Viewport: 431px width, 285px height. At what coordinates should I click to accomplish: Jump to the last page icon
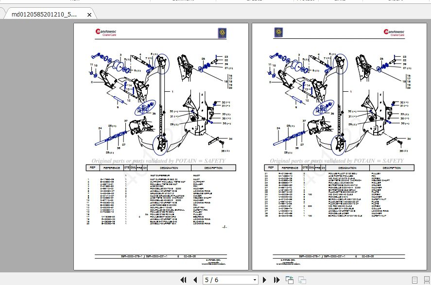pyautogui.click(x=277, y=280)
